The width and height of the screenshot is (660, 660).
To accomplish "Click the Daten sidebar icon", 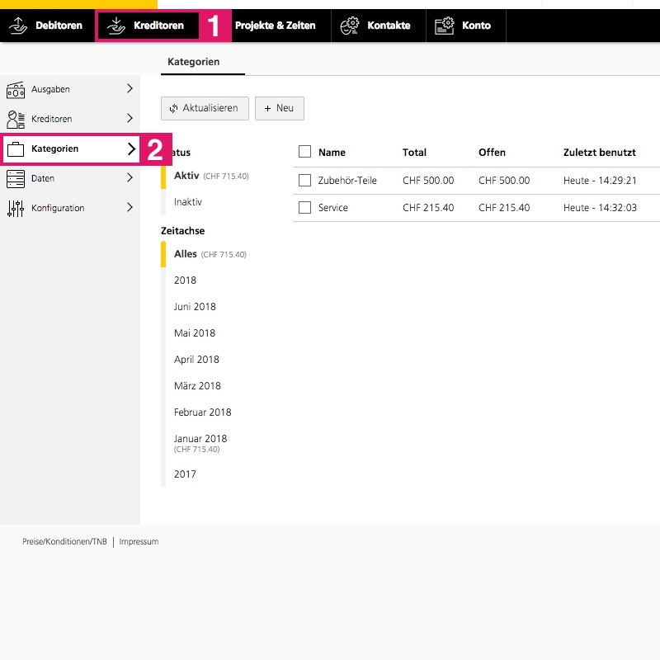I will pos(16,178).
